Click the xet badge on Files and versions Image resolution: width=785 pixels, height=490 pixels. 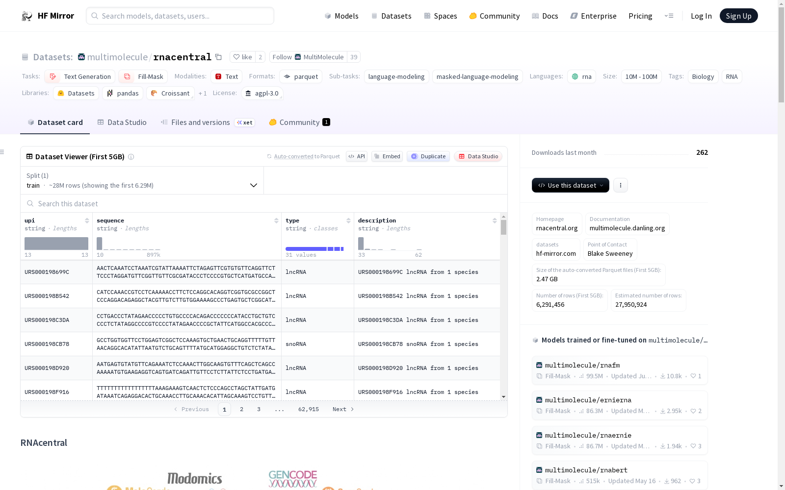245,122
